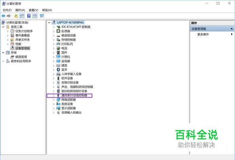The image size is (235, 160).
Task: Minimize the 计算机管理 window
Action: pos(207,3)
